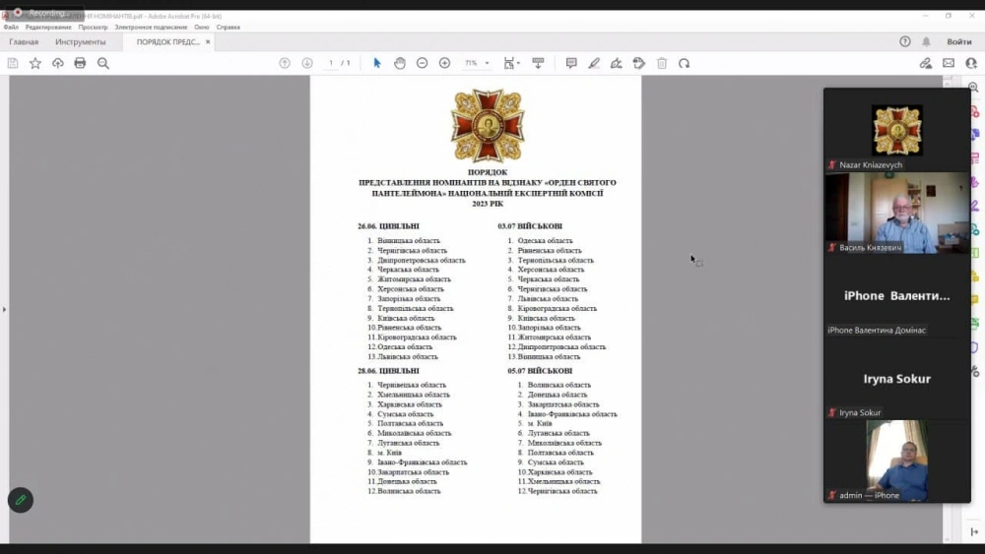This screenshot has height=554, width=985.
Task: Add document to starred favorites
Action: pyautogui.click(x=35, y=63)
